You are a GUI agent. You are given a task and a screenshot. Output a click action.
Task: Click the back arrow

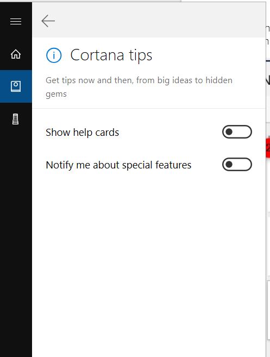pyautogui.click(x=48, y=21)
